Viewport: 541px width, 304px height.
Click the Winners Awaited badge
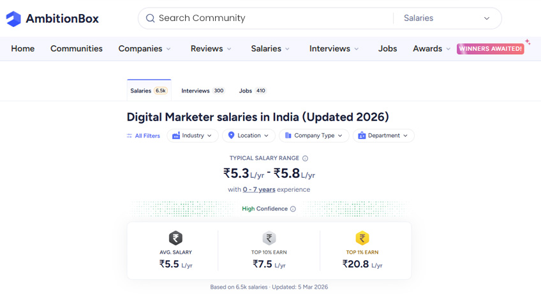(x=490, y=48)
